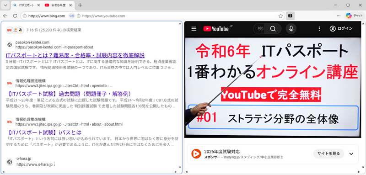Expand the sponsor ad chevron
The height and width of the screenshot is (175, 366).
[x=351, y=154]
